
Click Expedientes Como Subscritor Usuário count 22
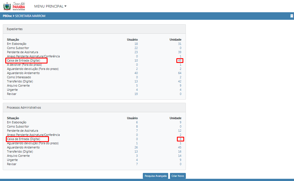click(136, 48)
